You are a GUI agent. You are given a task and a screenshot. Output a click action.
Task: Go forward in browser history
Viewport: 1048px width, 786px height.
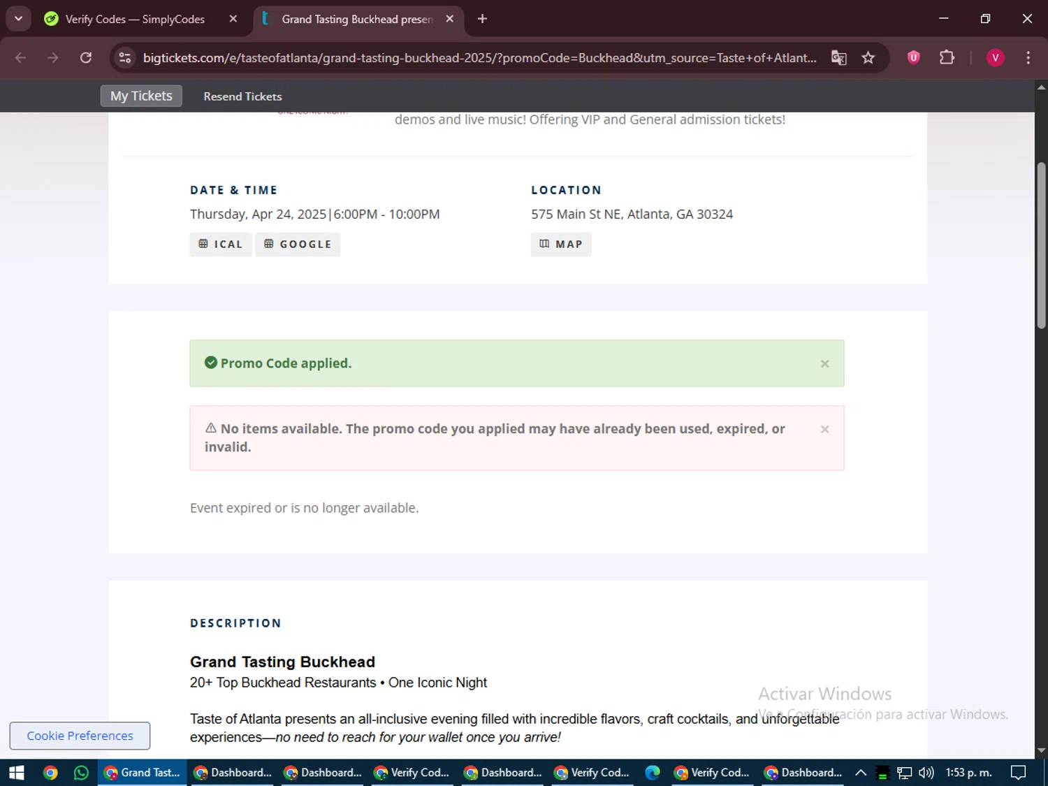tap(53, 57)
